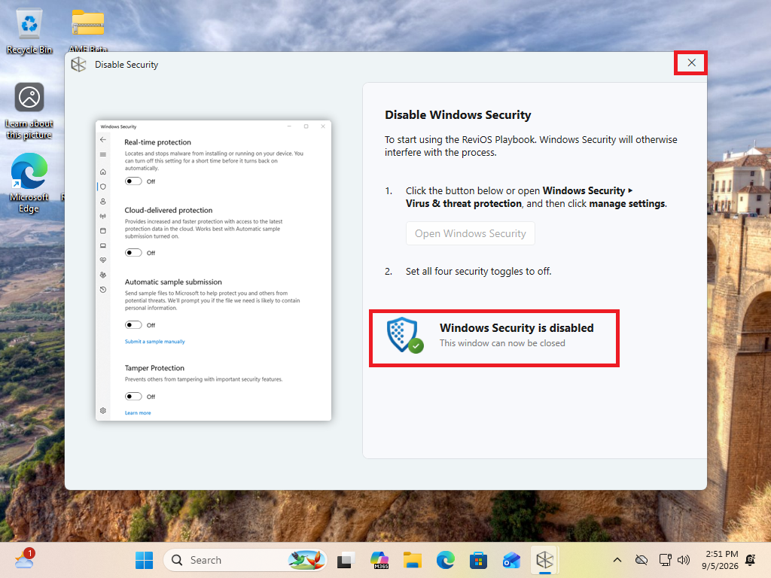Click the 'Disable Security' window title text

click(x=126, y=65)
